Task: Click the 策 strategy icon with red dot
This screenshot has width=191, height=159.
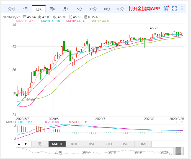Action: (166, 9)
